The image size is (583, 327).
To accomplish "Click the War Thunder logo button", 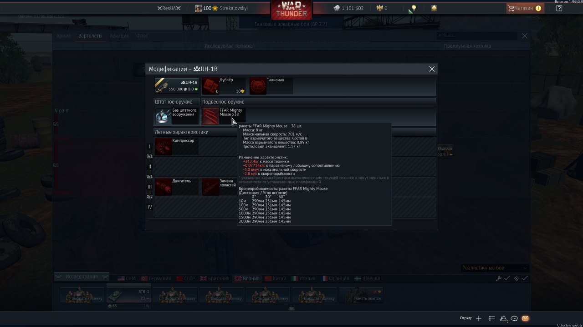I will pos(291,10).
